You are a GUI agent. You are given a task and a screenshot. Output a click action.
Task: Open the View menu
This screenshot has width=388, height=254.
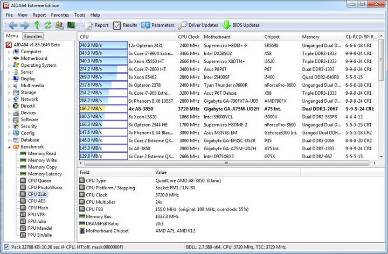[23, 15]
